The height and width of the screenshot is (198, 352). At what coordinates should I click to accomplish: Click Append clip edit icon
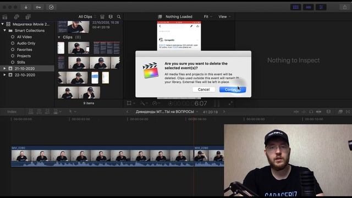[47, 112]
